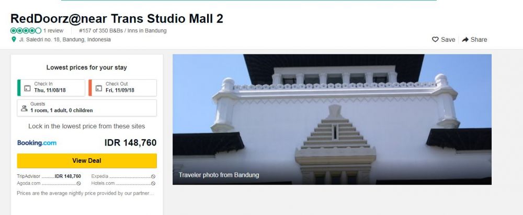Click the Share arrow icon

(465, 40)
